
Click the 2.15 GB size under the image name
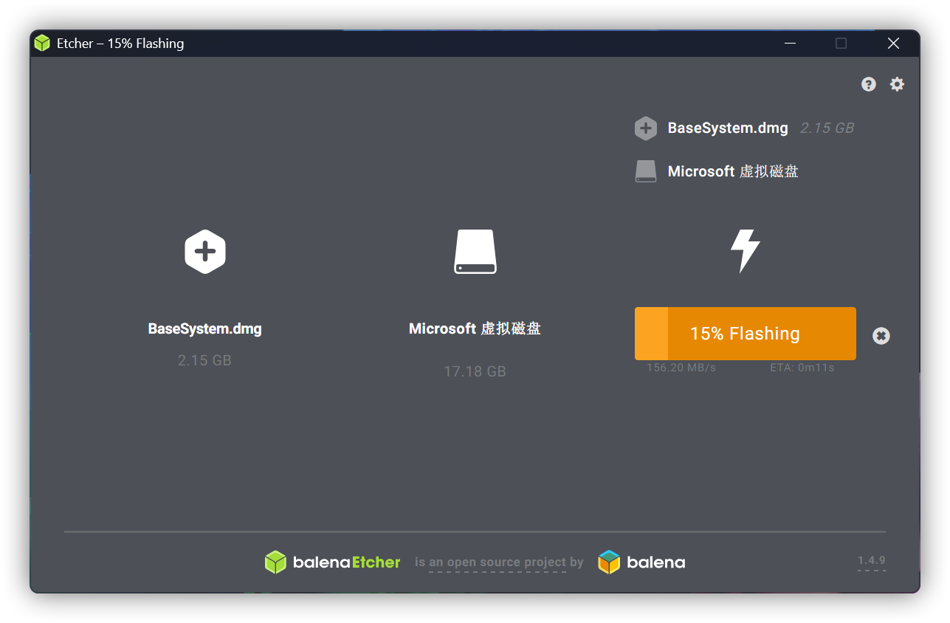[204, 360]
